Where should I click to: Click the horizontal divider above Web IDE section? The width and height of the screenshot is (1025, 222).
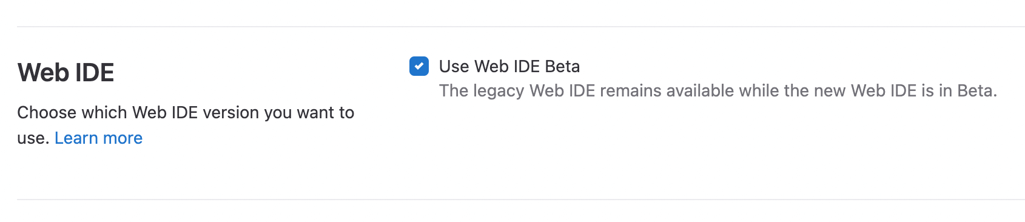click(x=521, y=27)
